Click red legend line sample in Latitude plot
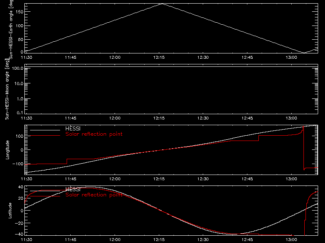This screenshot has width=325, height=243. pos(45,196)
